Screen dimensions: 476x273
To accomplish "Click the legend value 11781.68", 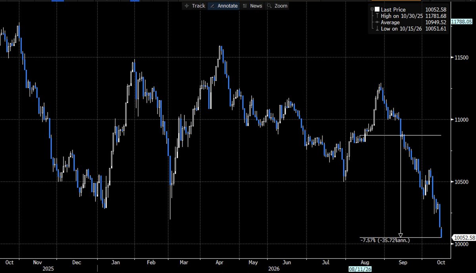I will coord(436,16).
